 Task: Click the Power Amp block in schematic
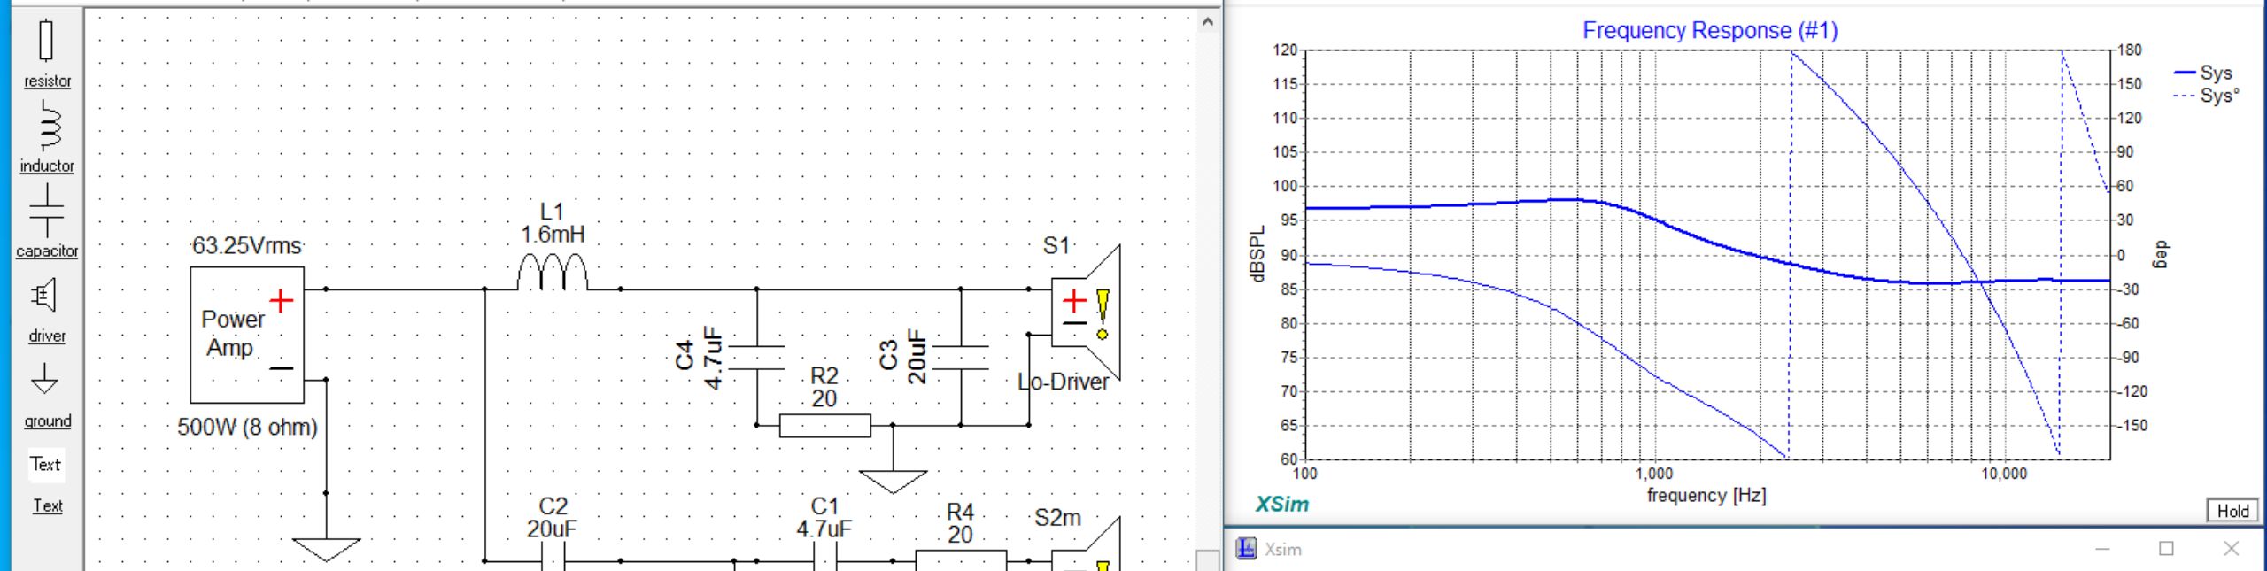click(246, 335)
